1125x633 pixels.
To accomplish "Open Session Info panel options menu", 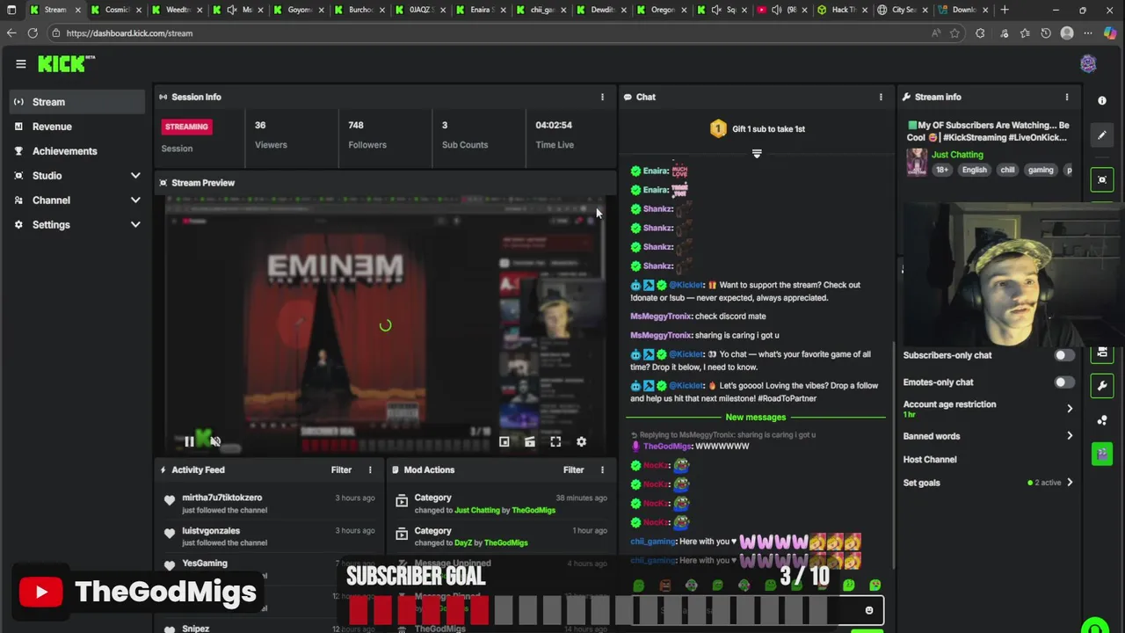I will 602,97.
